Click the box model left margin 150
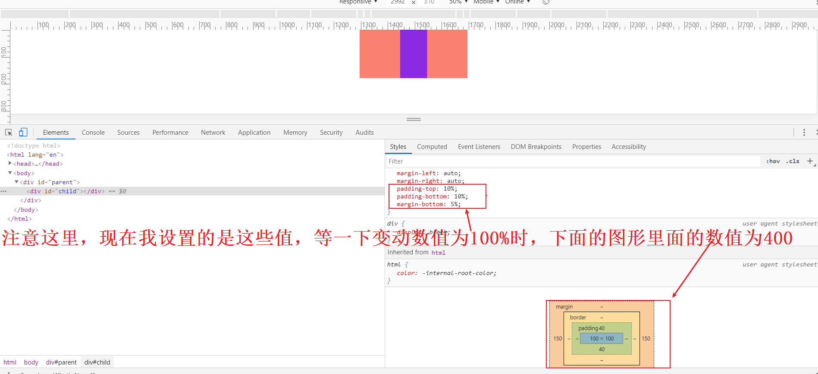The height and width of the screenshot is (374, 818). point(558,339)
